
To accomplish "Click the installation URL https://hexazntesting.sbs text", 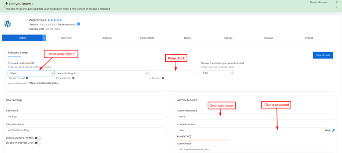I will click(x=43, y=83).
